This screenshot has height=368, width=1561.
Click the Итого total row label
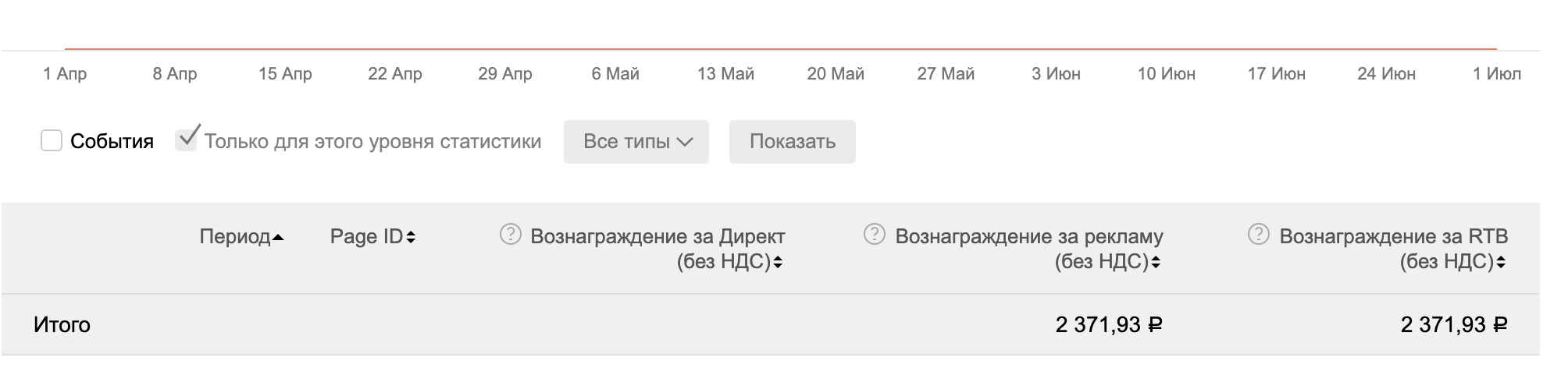tap(62, 324)
